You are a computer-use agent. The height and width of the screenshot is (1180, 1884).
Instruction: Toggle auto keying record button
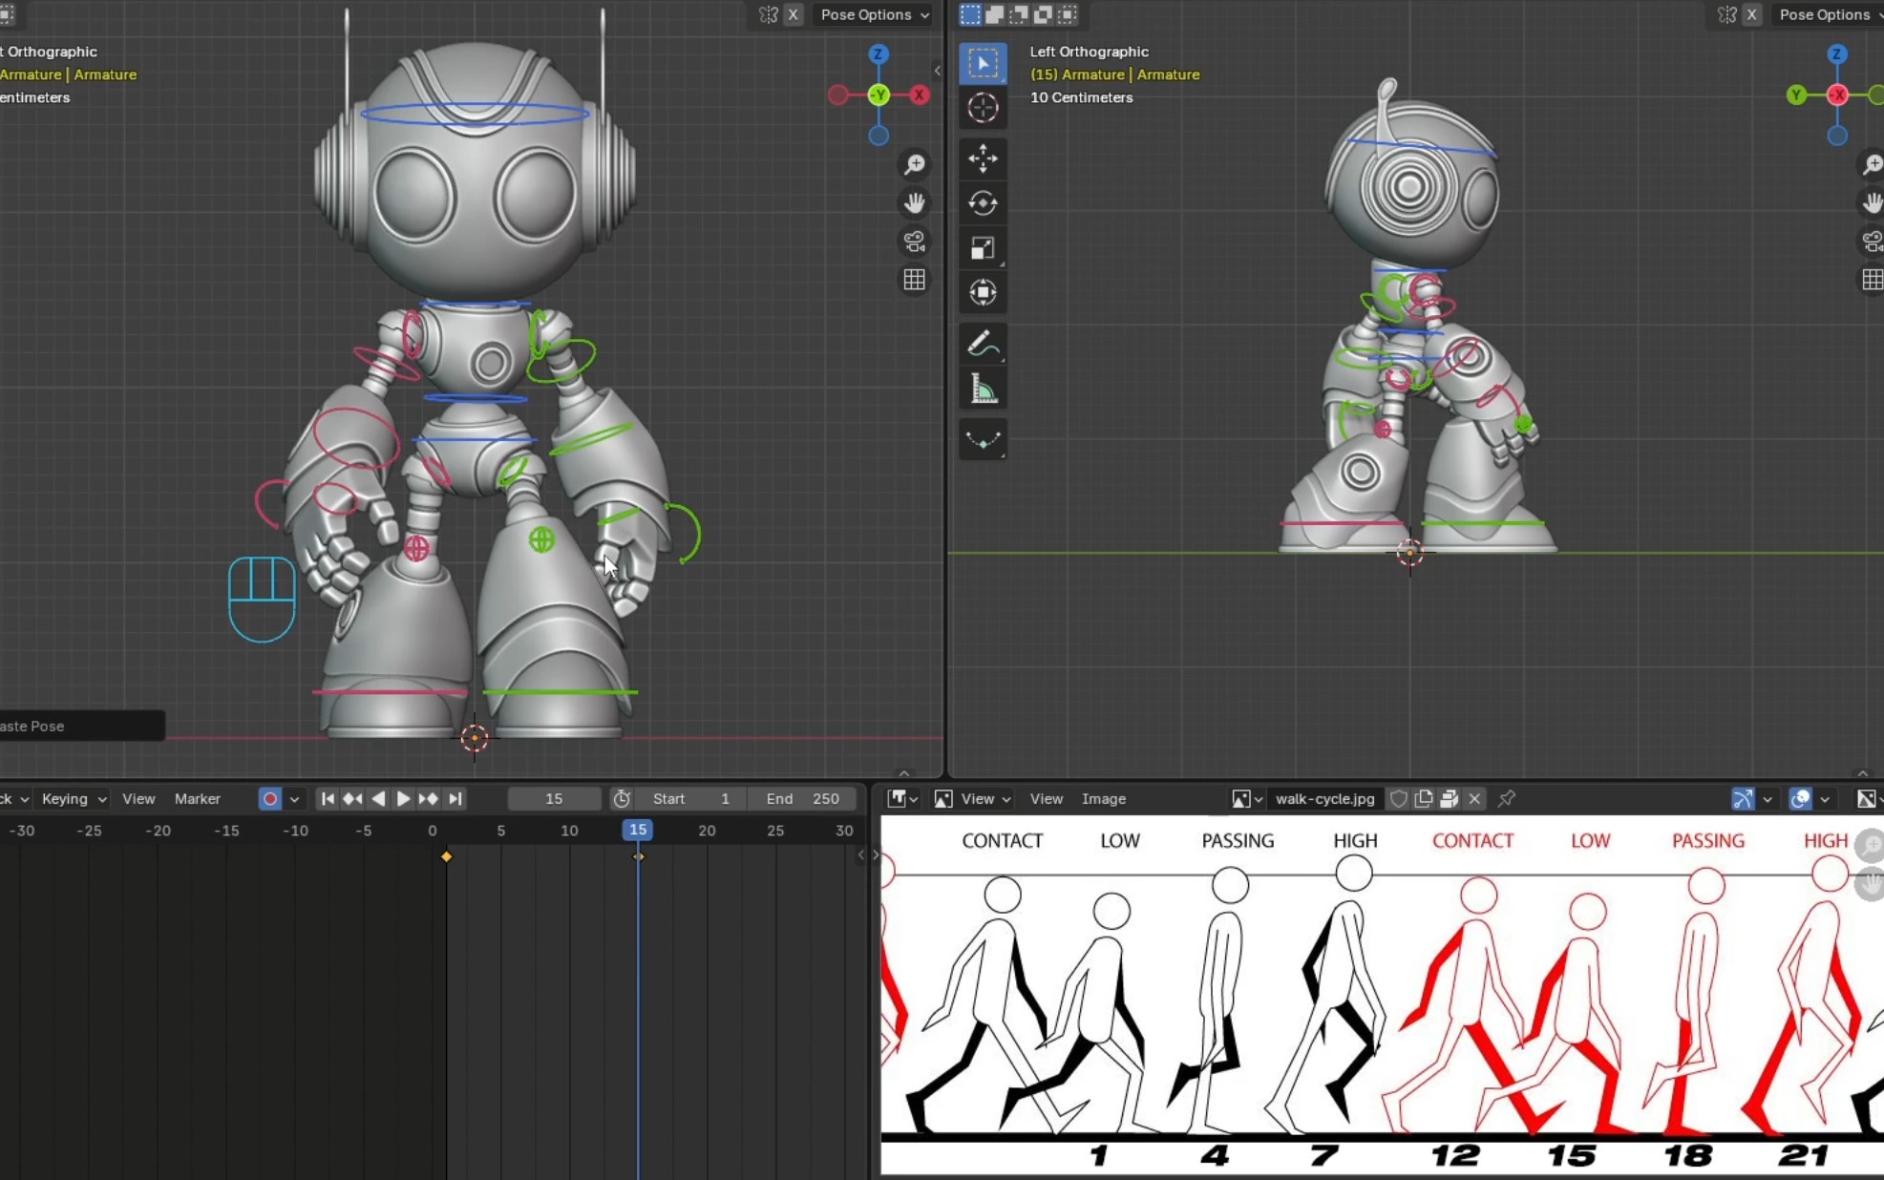[x=270, y=799]
